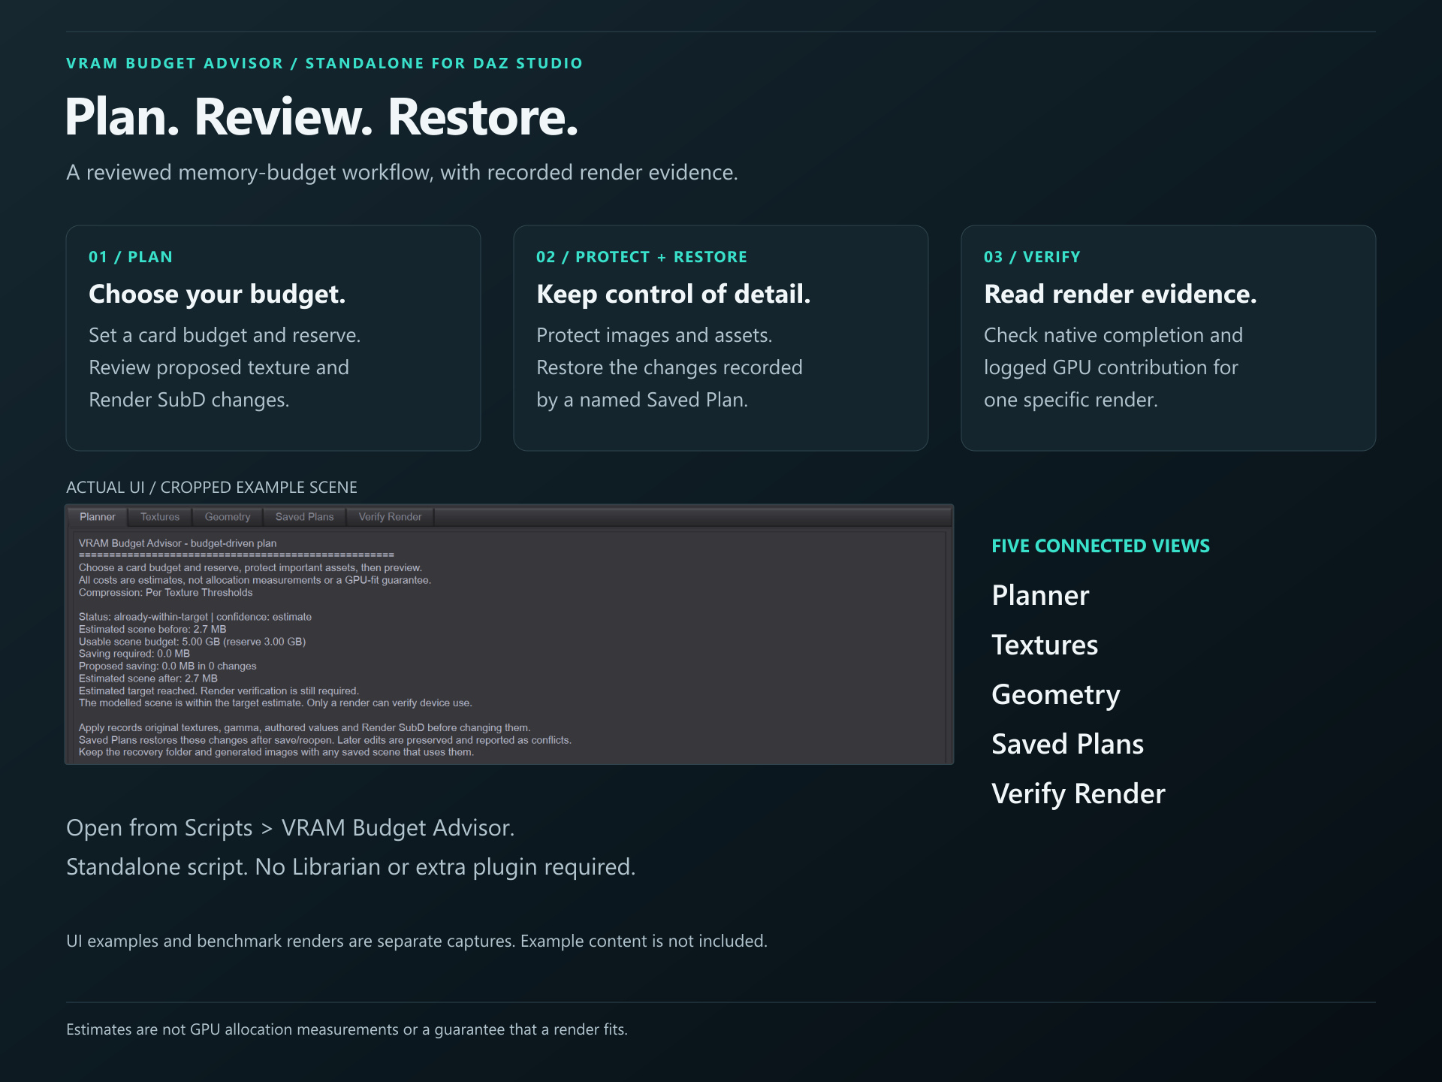Click the 'Plan. Review. Restore.' headline
1442x1082 pixels.
pos(321,117)
